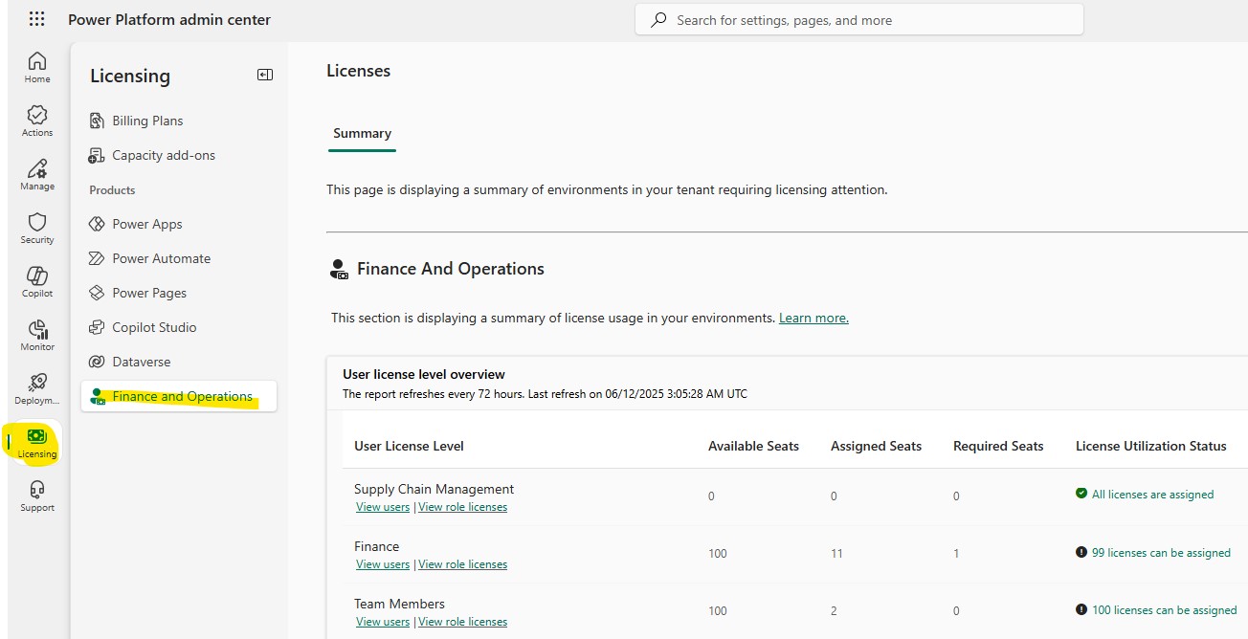Screen dimensions: 1248x639
Task: Click the Capacity add-ons icon
Action: (x=96, y=155)
